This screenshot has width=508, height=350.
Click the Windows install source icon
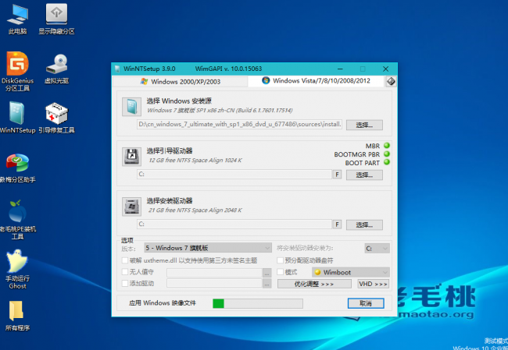tap(131, 107)
